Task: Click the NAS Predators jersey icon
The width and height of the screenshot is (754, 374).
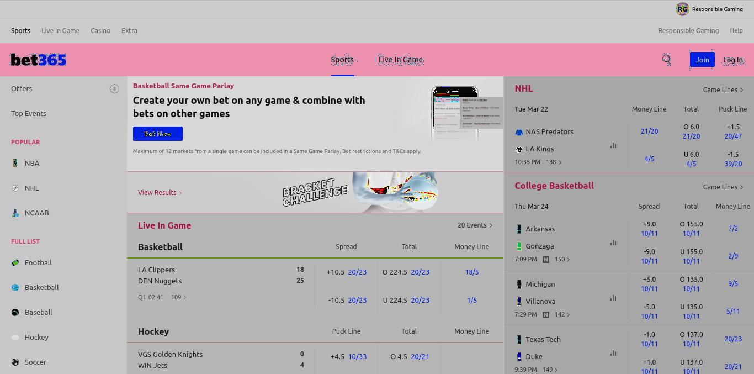Action: (519, 132)
